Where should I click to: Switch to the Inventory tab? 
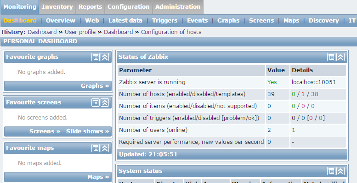[x=57, y=7]
